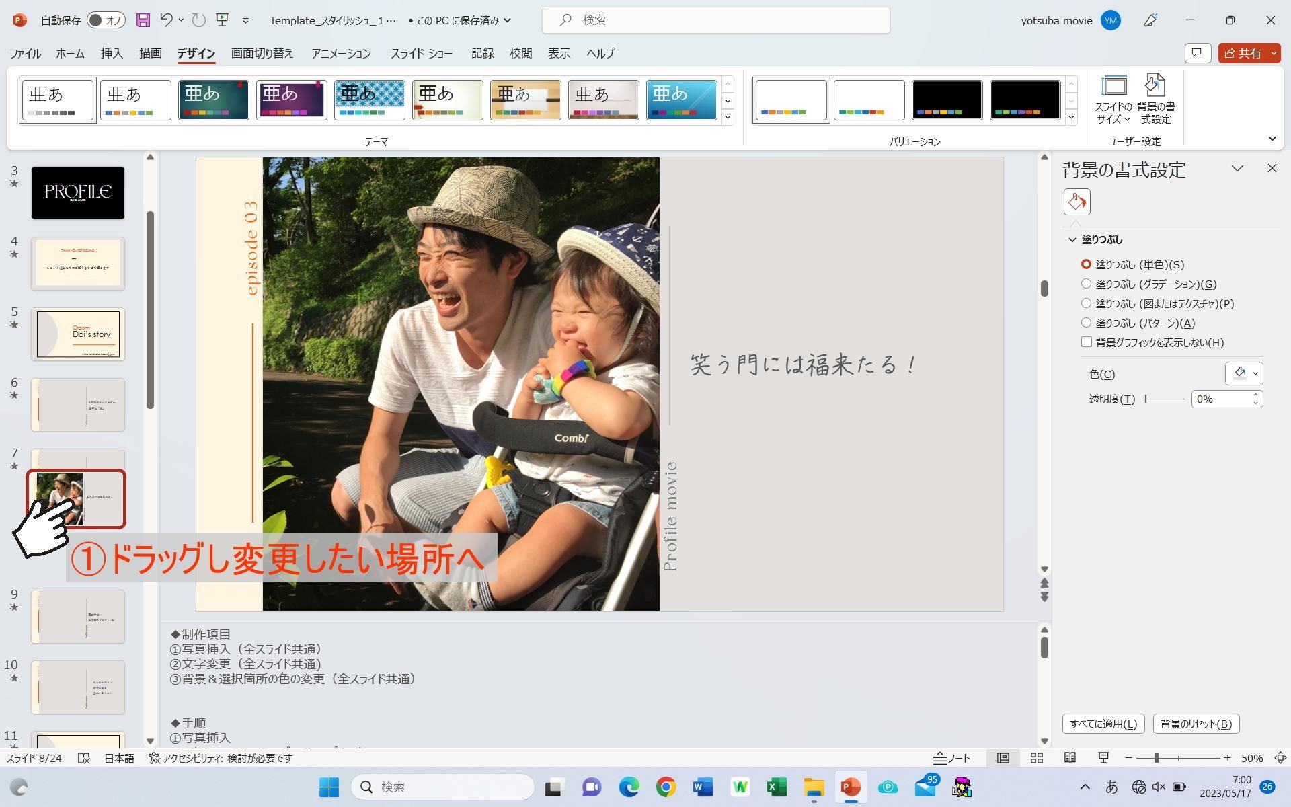This screenshot has width=1291, height=807.
Task: Select pattern fill (パターン) radio option
Action: click(x=1086, y=323)
